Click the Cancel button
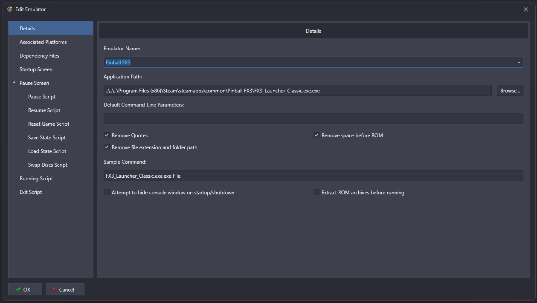This screenshot has width=537, height=303. tap(65, 289)
